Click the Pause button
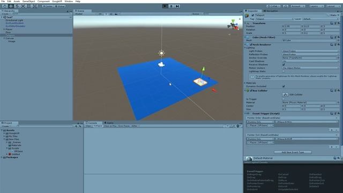The height and width of the screenshot is (193, 343). tap(171, 6)
